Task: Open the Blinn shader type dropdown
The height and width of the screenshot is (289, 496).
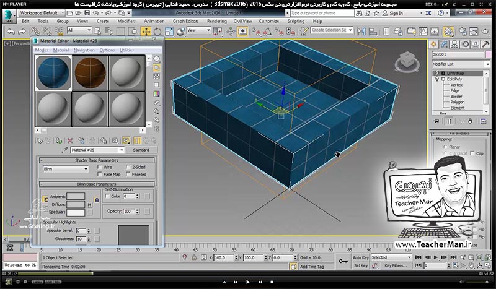Action: pos(66,169)
